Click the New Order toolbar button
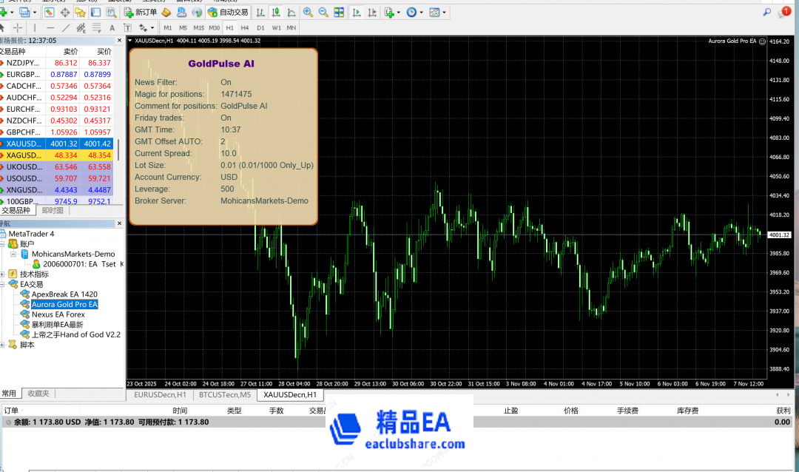Viewport: 799px width, 472px height. point(140,13)
